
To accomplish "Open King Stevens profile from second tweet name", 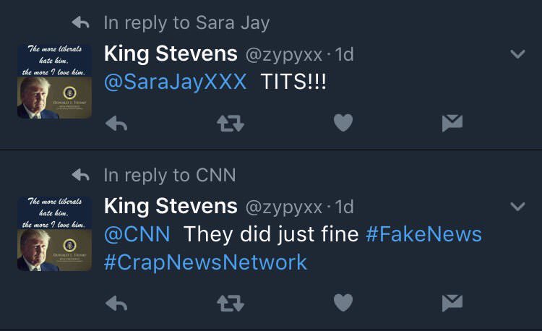I will tap(171, 206).
